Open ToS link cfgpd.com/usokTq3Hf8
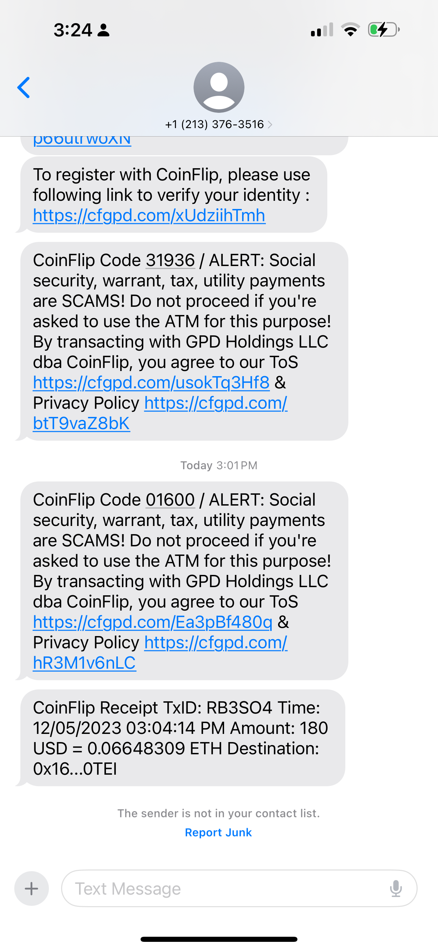The height and width of the screenshot is (950, 438). 151,383
